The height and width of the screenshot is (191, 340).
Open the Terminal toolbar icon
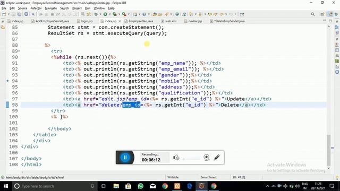[26, 14]
